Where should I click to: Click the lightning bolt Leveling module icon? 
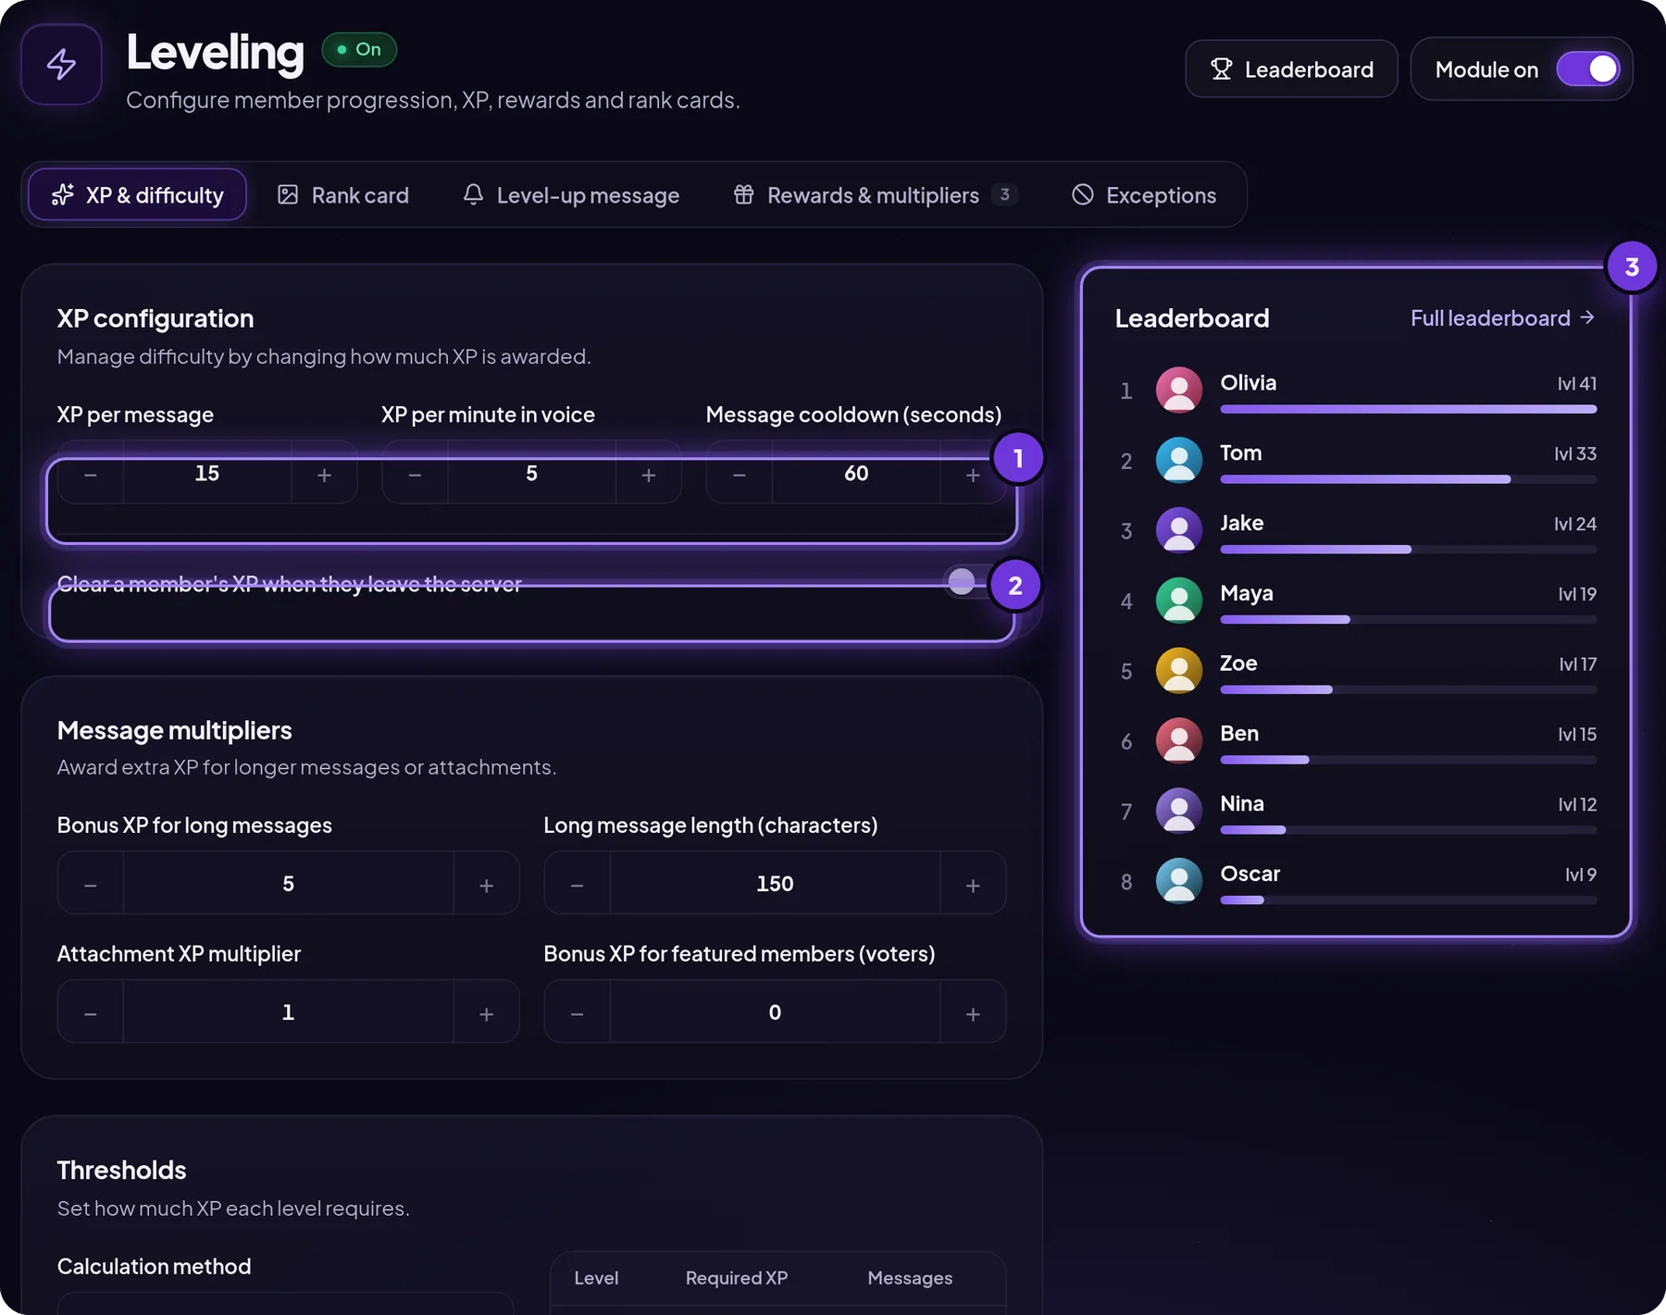(x=61, y=64)
